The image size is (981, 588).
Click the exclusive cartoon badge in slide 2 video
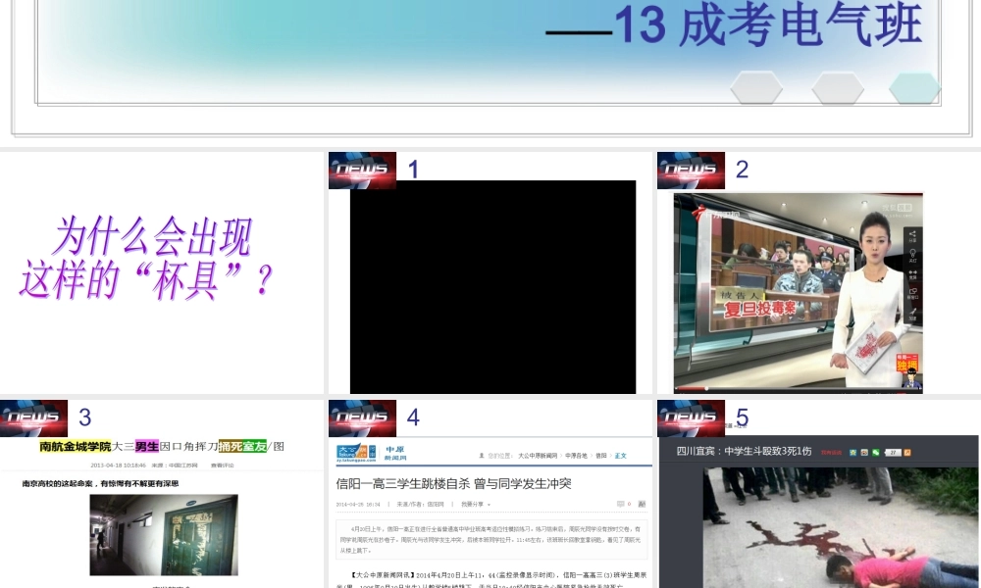click(907, 368)
